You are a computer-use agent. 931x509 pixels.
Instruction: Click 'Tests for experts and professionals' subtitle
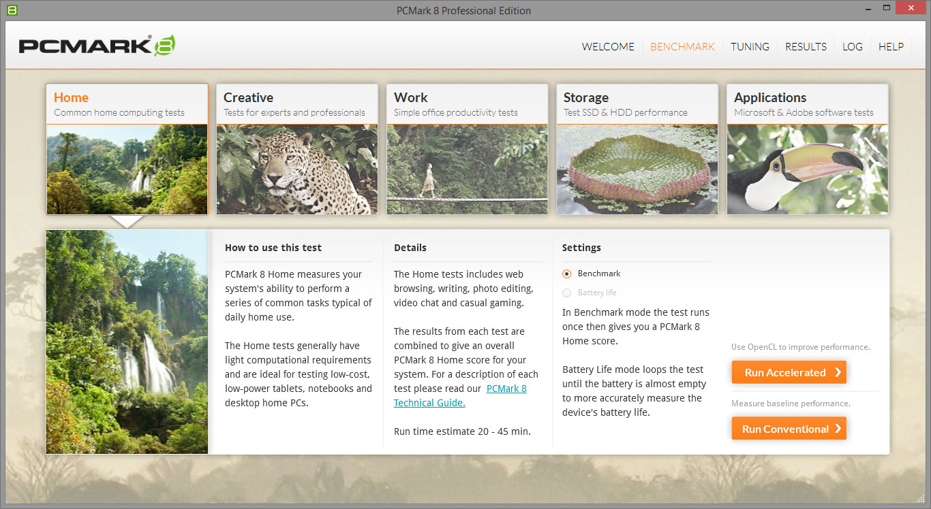294,113
